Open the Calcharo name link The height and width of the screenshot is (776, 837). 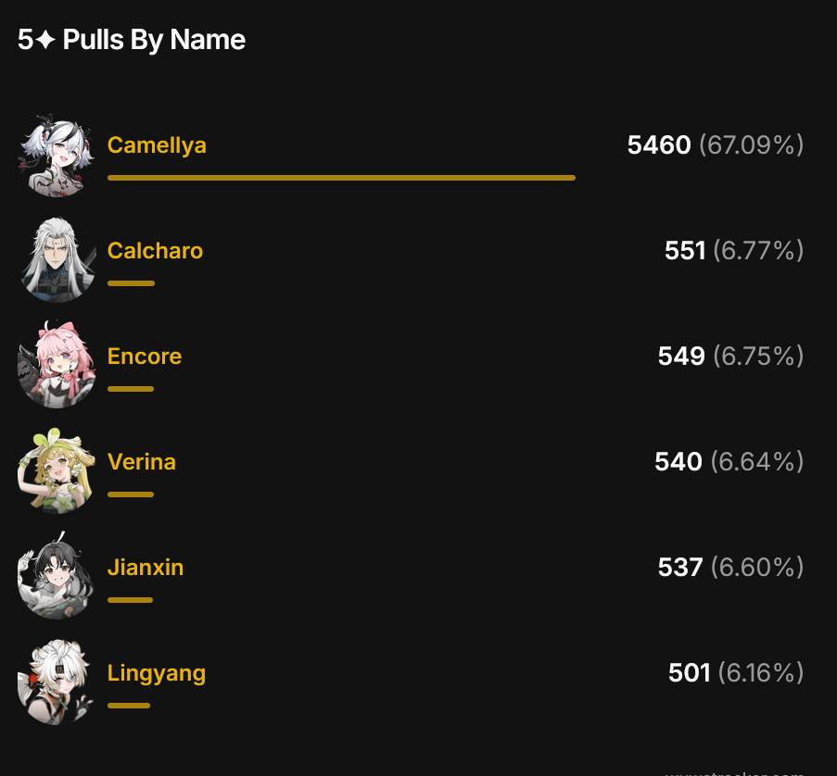(x=156, y=251)
